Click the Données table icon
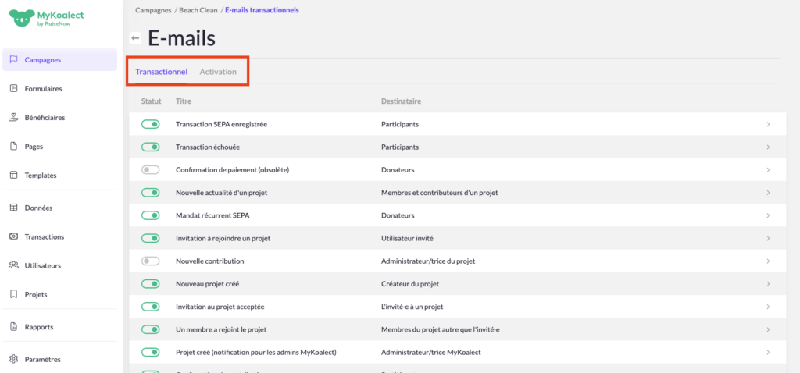Image resolution: width=800 pixels, height=373 pixels. pyautogui.click(x=13, y=208)
